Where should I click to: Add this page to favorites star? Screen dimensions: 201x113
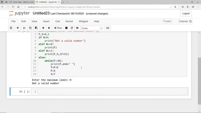point(175,7)
